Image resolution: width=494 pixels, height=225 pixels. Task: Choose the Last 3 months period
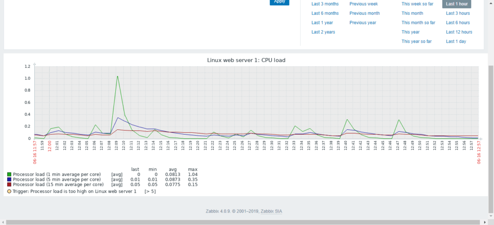click(x=325, y=4)
